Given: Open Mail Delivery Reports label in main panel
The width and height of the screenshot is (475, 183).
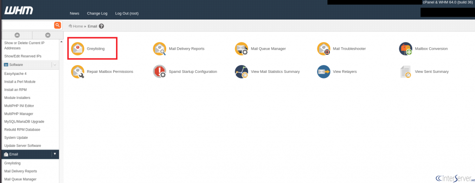Looking at the screenshot, I should click(x=186, y=49).
